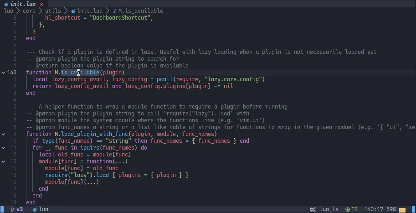Click the v3 git branch name
Viewport: 416px width, 213px height.
tap(20, 209)
